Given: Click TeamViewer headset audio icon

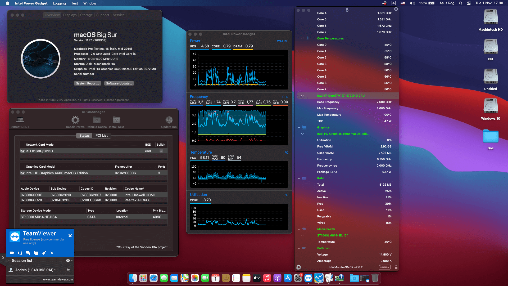Looking at the screenshot, I should click(x=20, y=253).
